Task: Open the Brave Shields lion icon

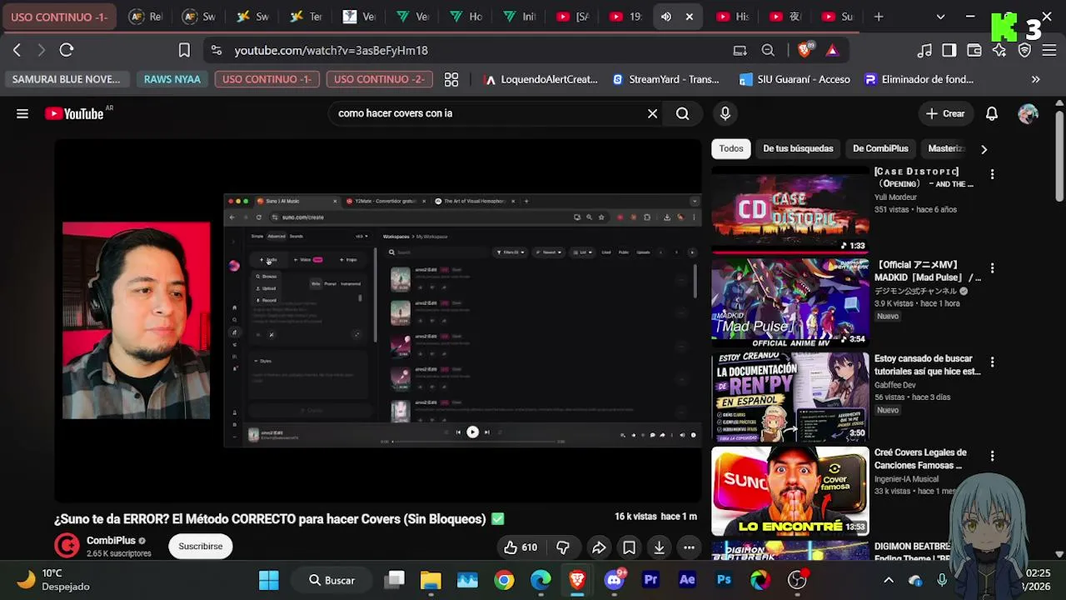Action: [x=805, y=50]
